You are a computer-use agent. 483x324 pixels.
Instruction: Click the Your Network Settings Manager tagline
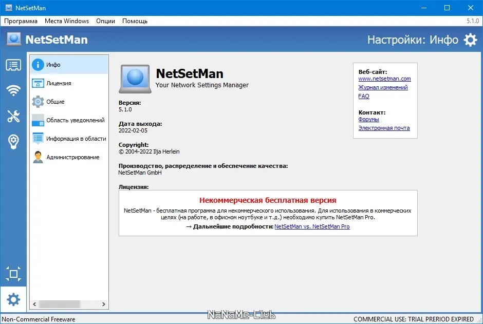202,85
